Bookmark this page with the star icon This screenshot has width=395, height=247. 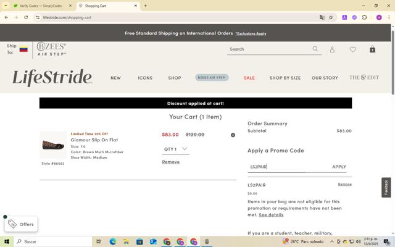click(x=331, y=17)
